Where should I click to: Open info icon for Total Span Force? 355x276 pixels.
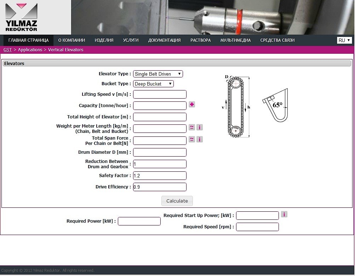[x=200, y=139]
